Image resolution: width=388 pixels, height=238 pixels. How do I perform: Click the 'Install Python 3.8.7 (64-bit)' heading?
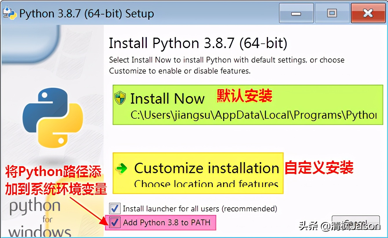click(198, 43)
